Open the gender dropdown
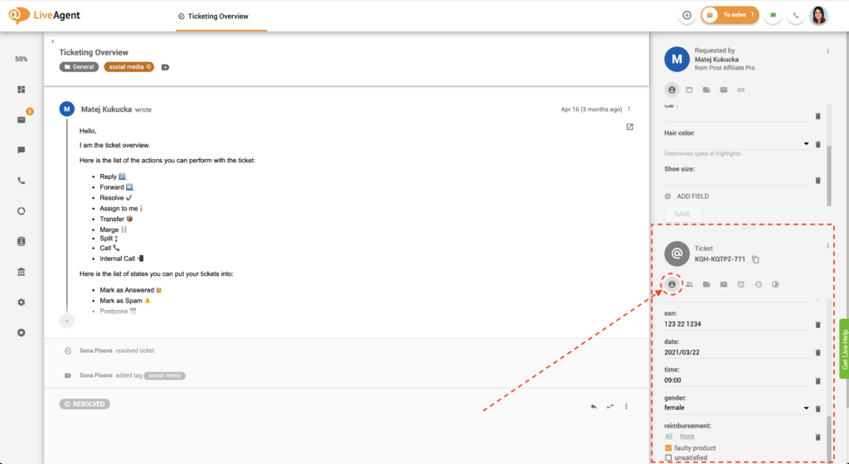 click(x=807, y=408)
